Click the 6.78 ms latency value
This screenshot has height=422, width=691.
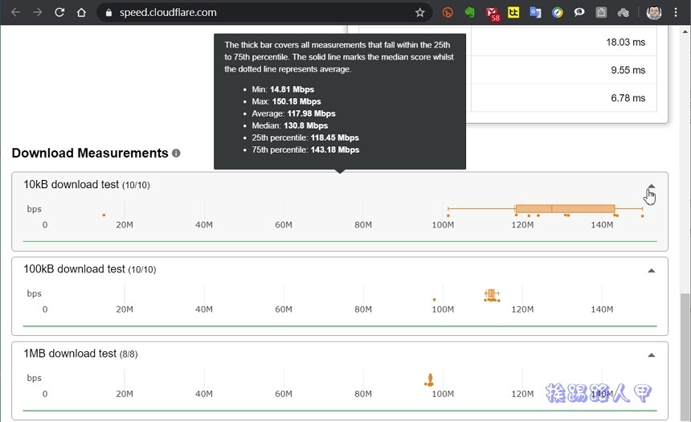click(628, 98)
